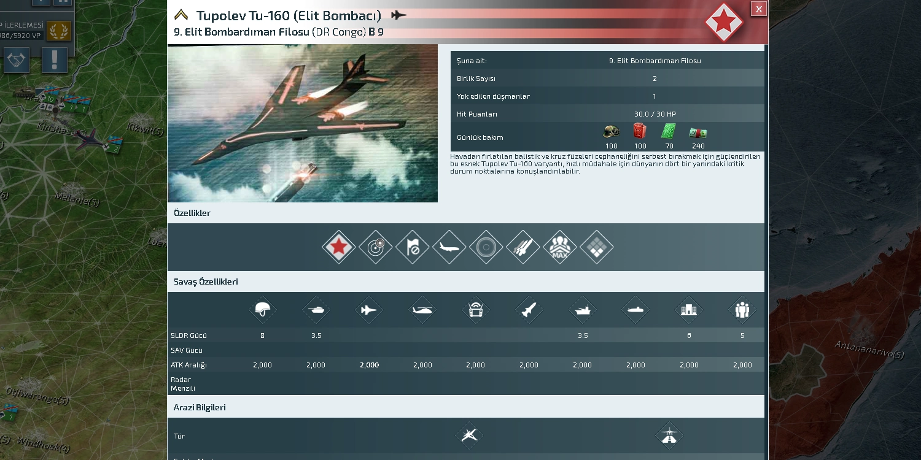Select the triple missiles feature icon
921x460 pixels.
523,247
